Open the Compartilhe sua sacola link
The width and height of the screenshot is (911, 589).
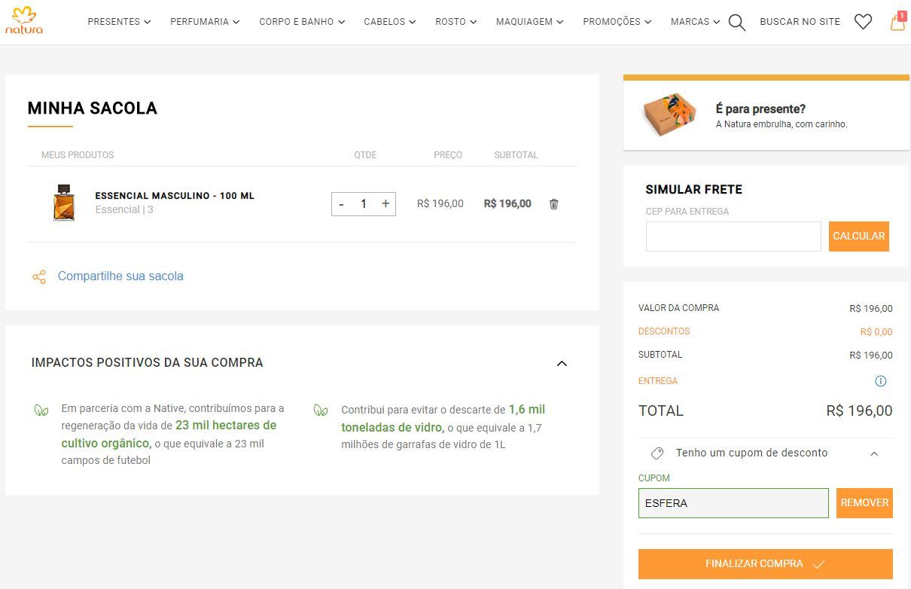(x=120, y=276)
